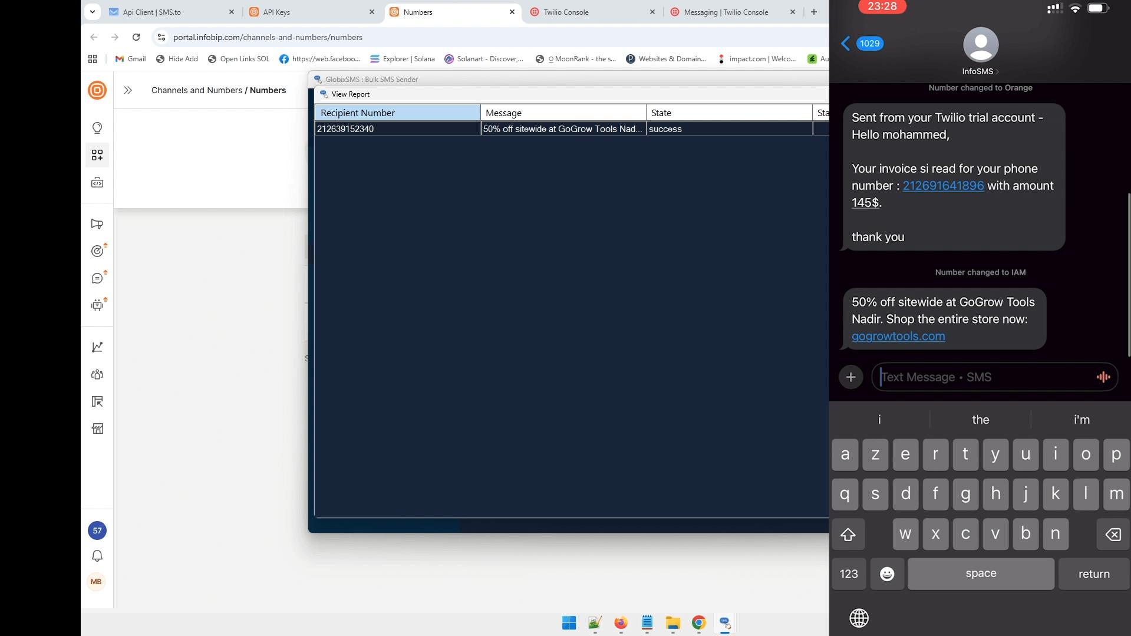This screenshot has height=636, width=1131.
Task: Tap the Text Message input field
Action: [972, 377]
